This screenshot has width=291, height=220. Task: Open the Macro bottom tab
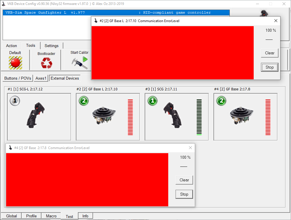click(x=51, y=216)
